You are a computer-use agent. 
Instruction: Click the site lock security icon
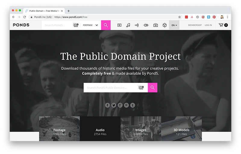(x=31, y=17)
